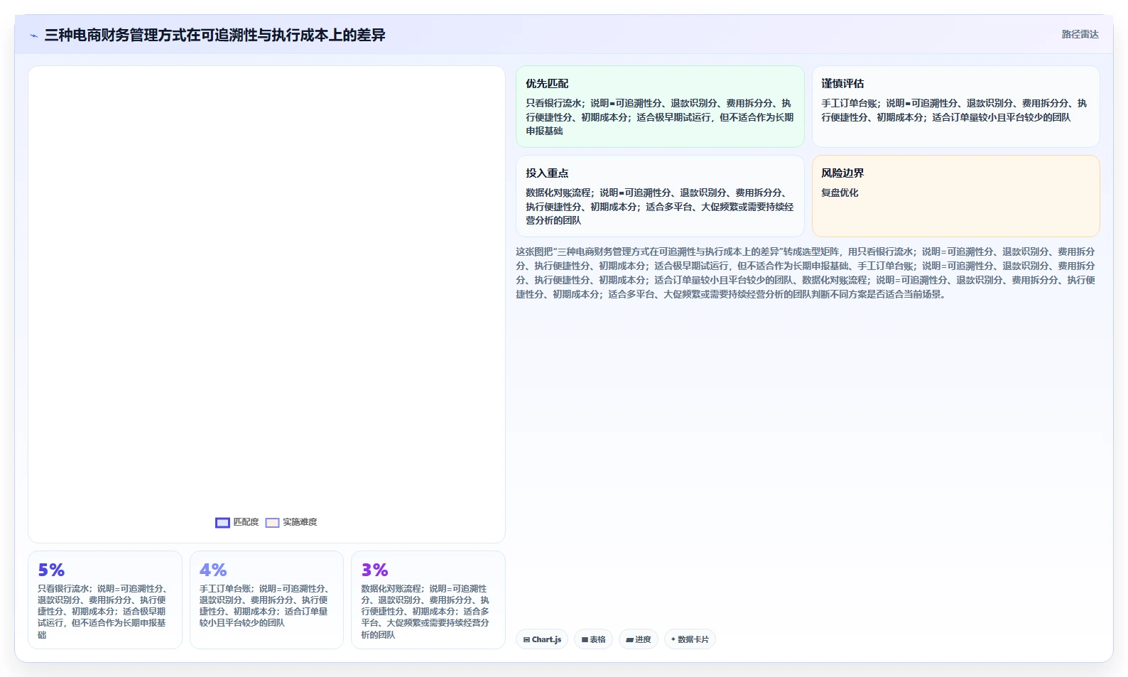The image size is (1128, 677).
Task: Click the header icon beside the title
Action: [33, 36]
